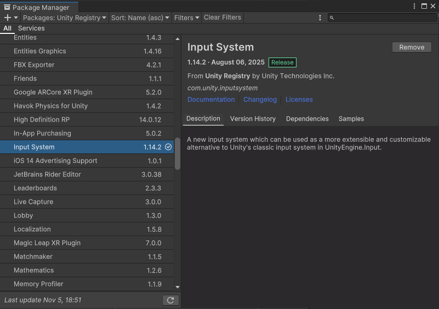Select the Input System package row

(x=87, y=147)
